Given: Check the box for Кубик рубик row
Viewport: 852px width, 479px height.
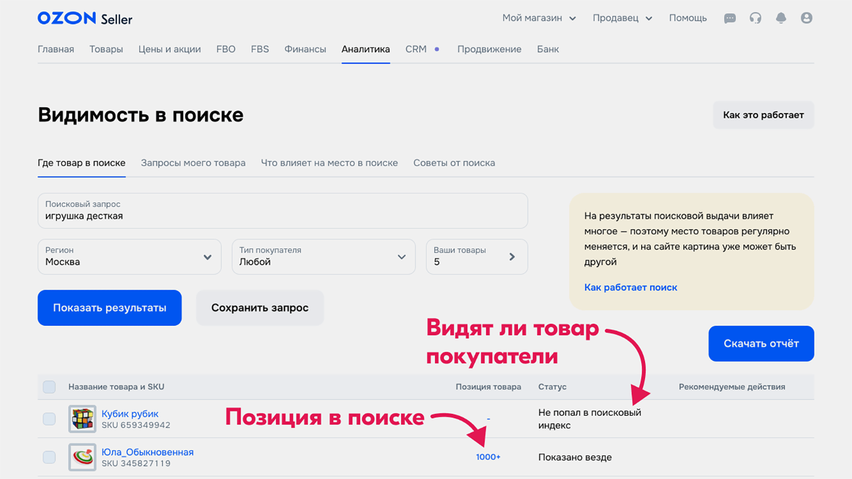Looking at the screenshot, I should pyautogui.click(x=49, y=419).
